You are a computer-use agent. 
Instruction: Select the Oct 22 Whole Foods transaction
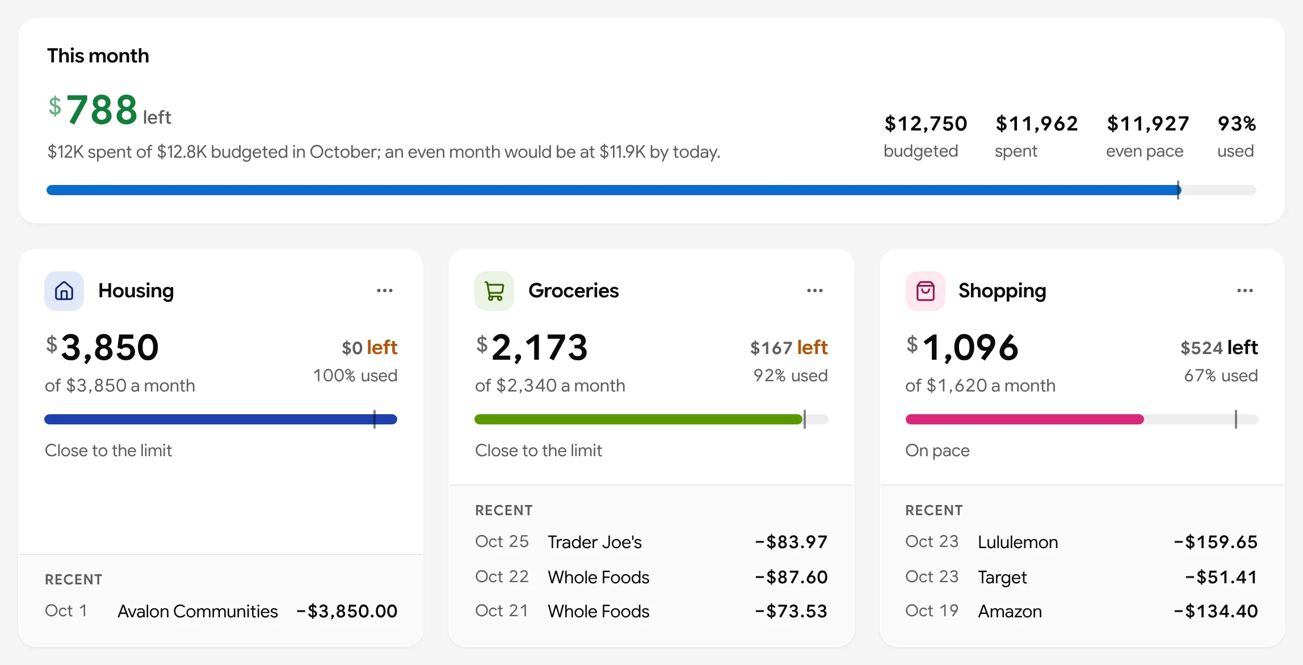click(x=651, y=577)
